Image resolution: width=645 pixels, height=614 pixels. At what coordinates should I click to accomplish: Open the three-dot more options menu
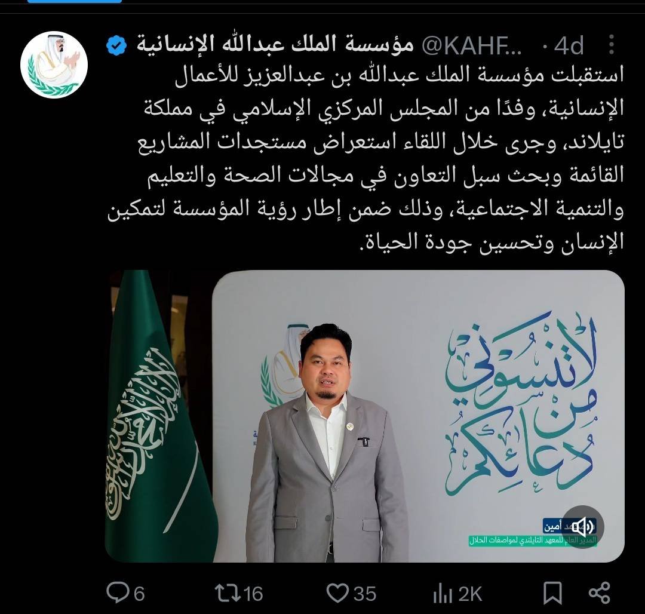[x=612, y=44]
